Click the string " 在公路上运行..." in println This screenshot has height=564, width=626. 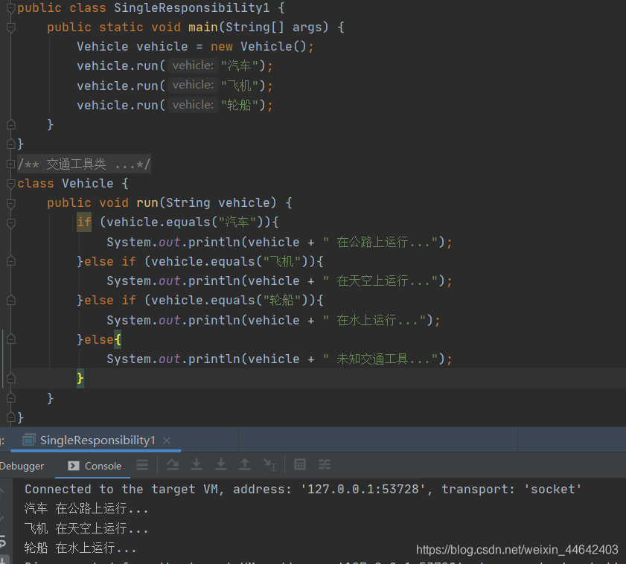380,242
